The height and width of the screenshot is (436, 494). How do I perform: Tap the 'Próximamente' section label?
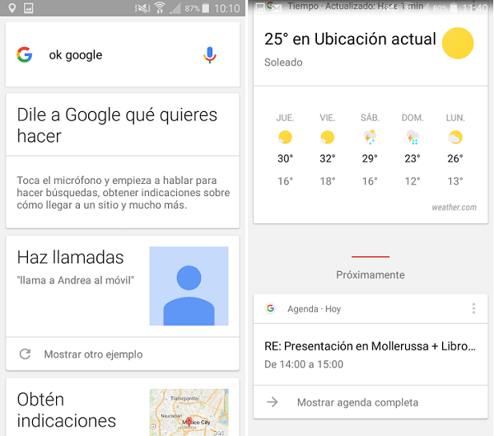[x=370, y=274]
